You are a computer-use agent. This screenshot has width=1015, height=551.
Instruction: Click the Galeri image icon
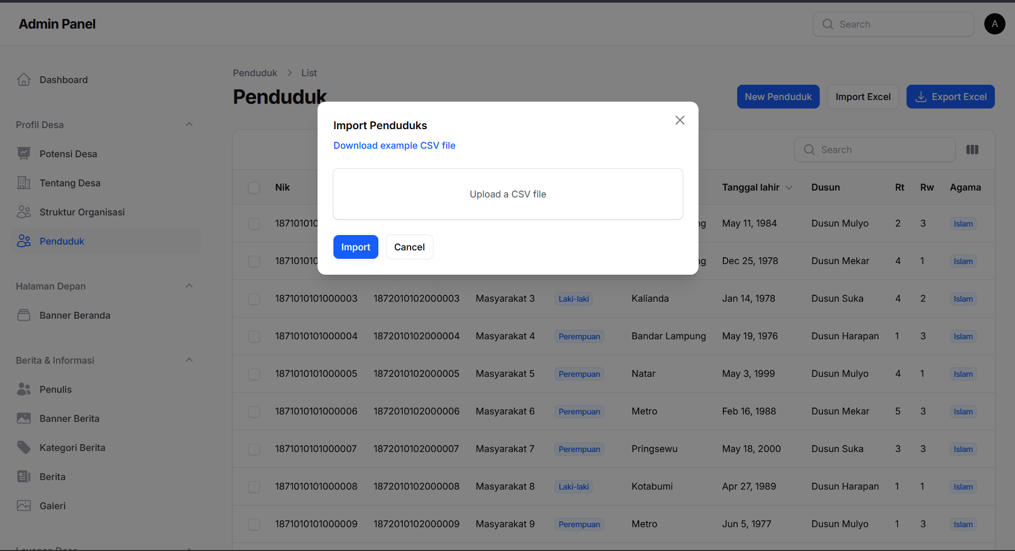pyautogui.click(x=24, y=505)
